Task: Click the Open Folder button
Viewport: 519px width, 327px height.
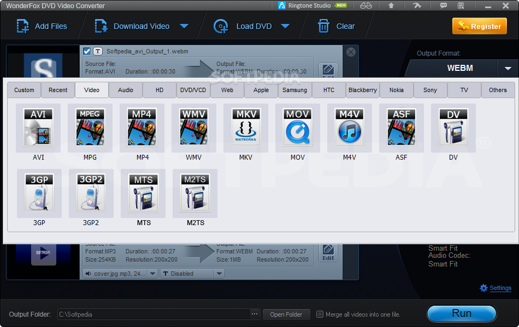Action: click(286, 314)
